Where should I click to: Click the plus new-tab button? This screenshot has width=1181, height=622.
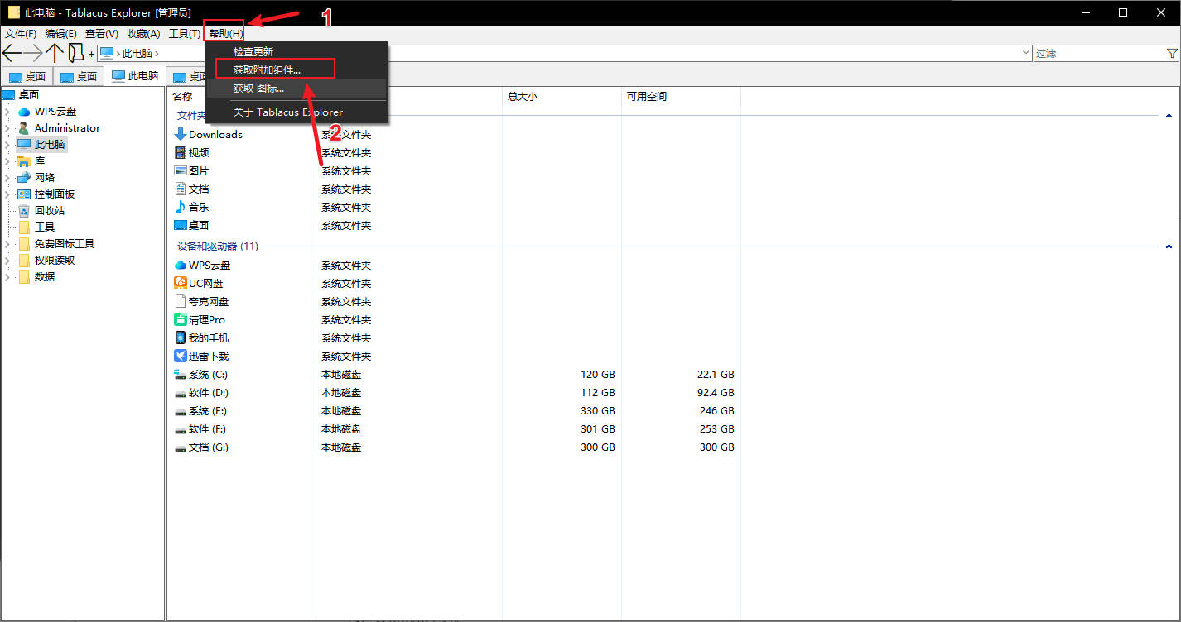91,54
